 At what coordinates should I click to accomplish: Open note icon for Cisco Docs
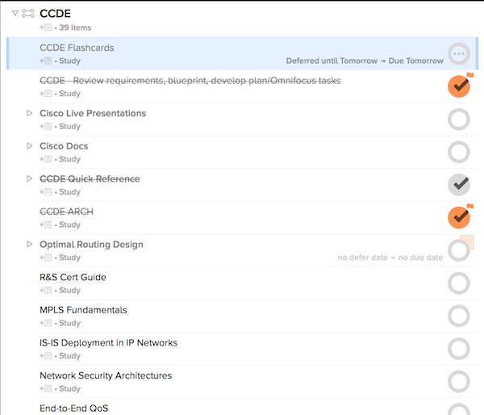[46, 159]
